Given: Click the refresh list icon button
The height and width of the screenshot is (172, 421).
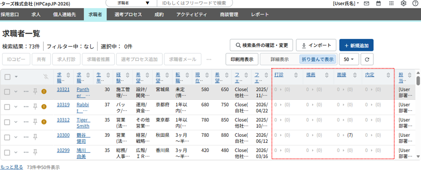Looking at the screenshot, I should click(367, 59).
